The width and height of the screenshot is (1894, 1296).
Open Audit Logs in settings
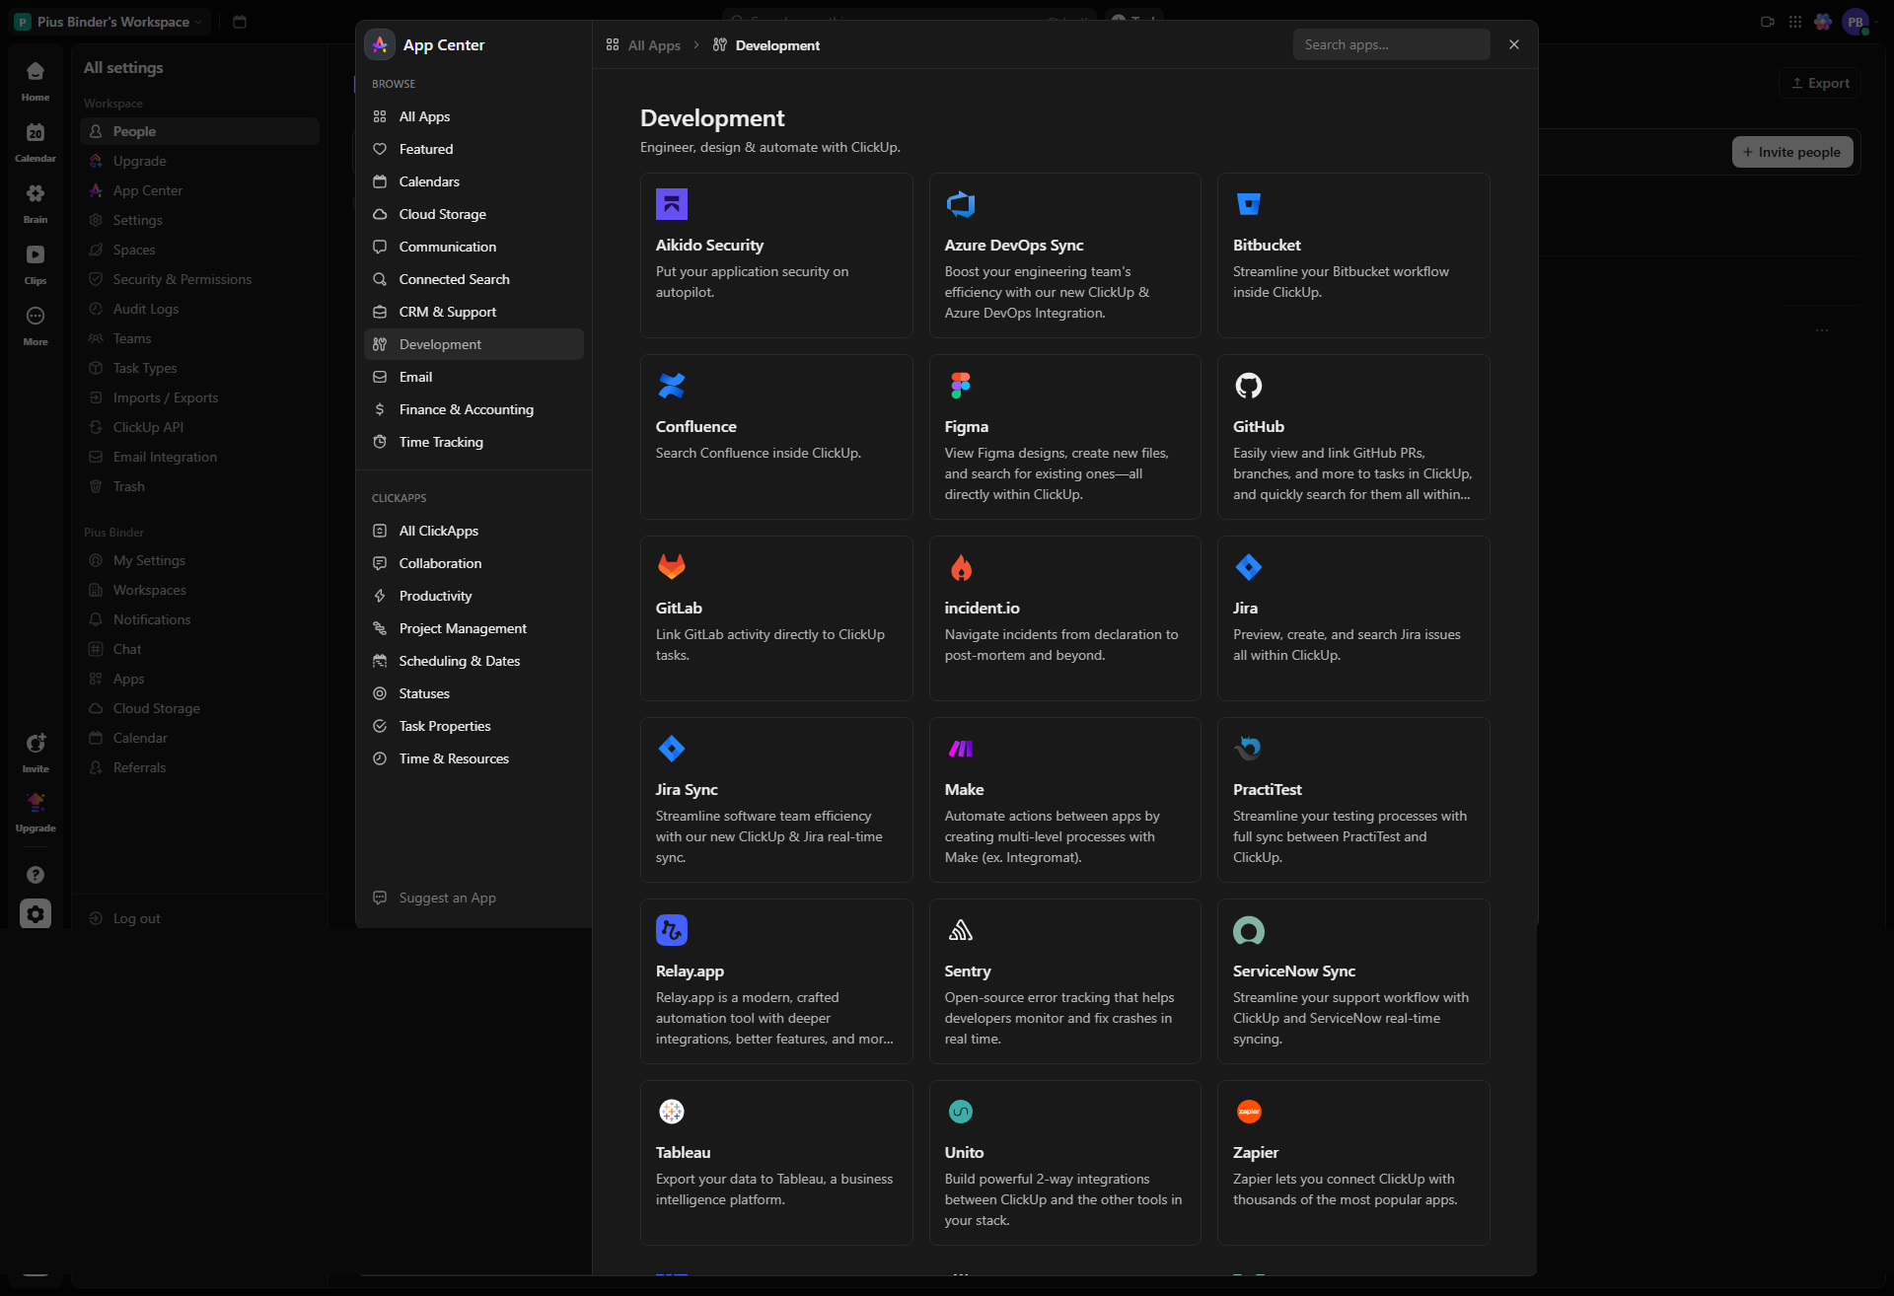click(x=200, y=309)
